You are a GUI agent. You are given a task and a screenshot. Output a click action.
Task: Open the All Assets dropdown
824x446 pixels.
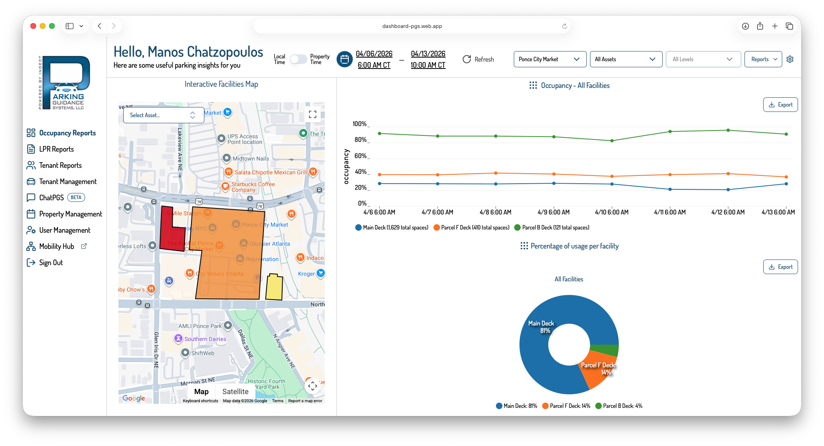click(x=626, y=59)
